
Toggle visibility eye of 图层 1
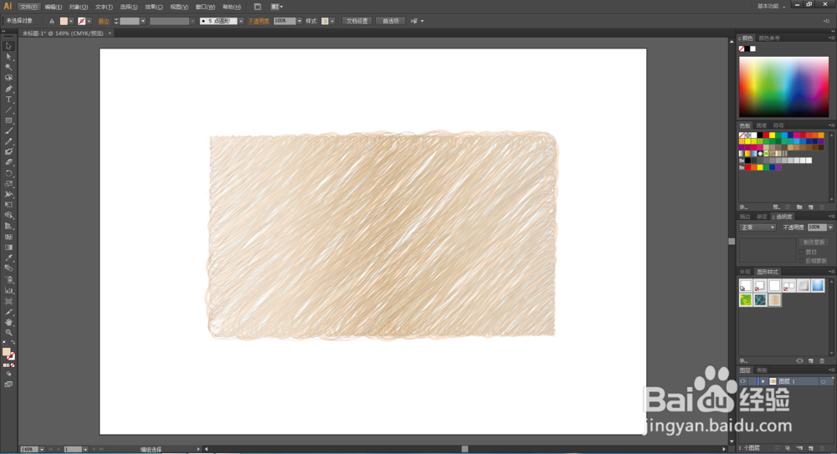tap(742, 381)
